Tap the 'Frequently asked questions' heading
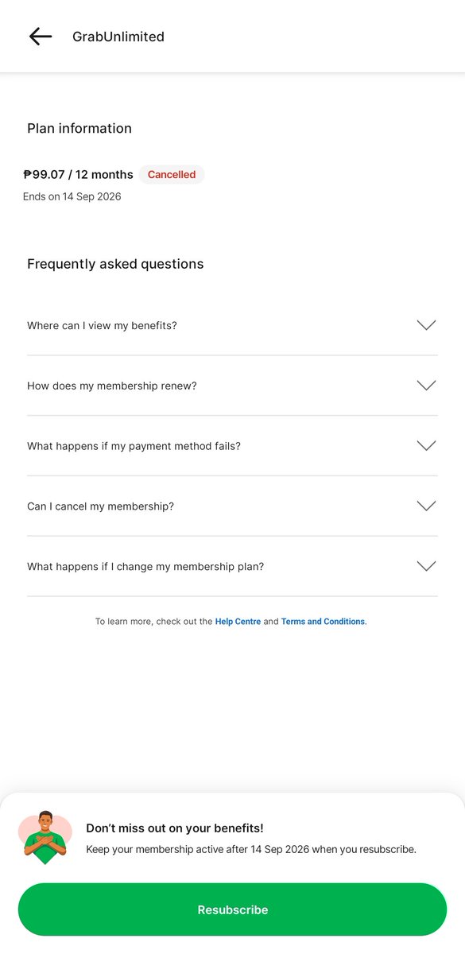The image size is (465, 954). (x=115, y=264)
